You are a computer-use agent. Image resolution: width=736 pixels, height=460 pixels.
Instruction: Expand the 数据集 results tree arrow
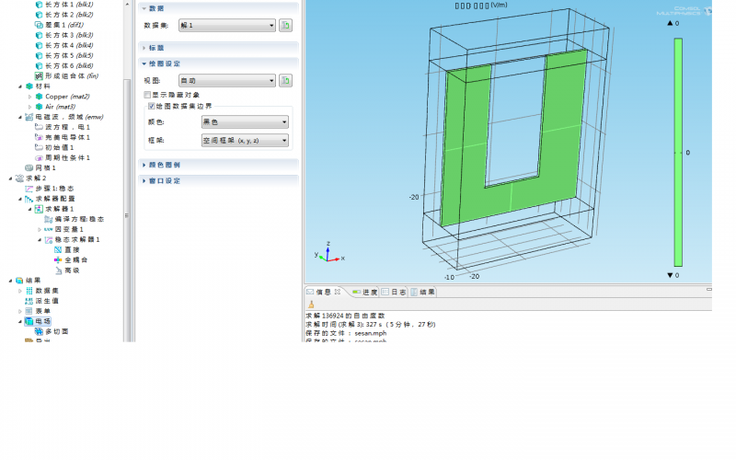pyautogui.click(x=20, y=291)
